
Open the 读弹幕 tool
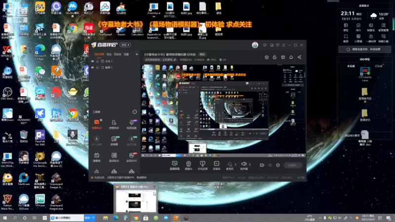pos(114,141)
